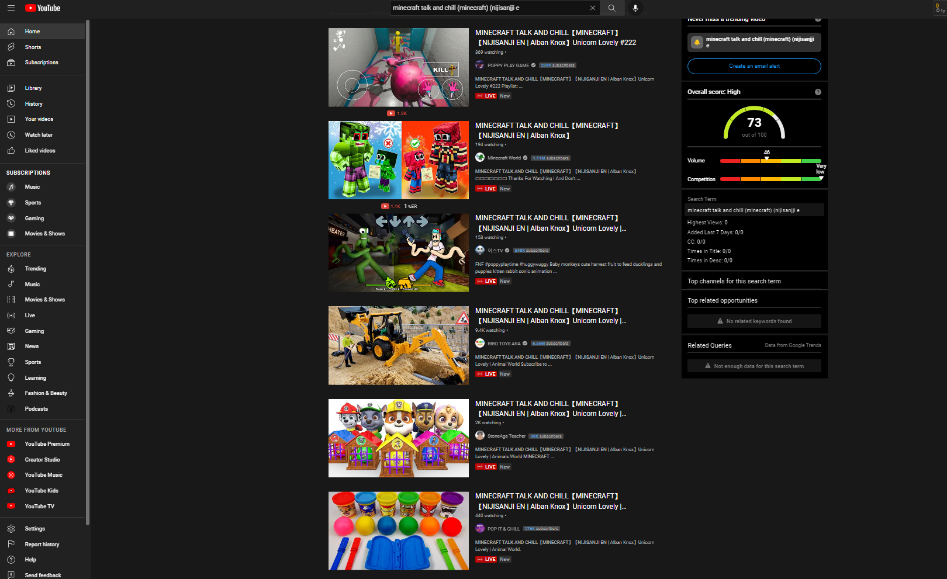Click the Sports trophy icon in Explore

pyautogui.click(x=11, y=362)
